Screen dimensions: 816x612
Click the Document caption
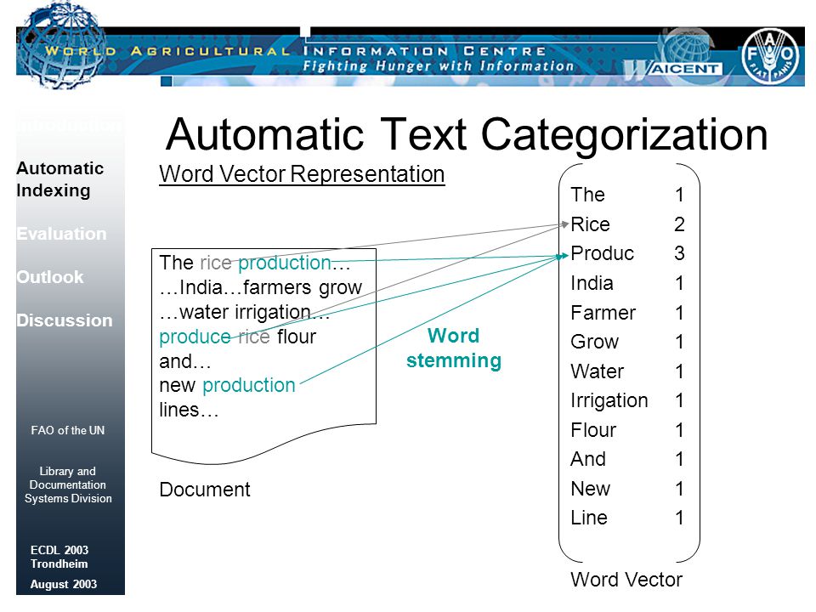(205, 490)
